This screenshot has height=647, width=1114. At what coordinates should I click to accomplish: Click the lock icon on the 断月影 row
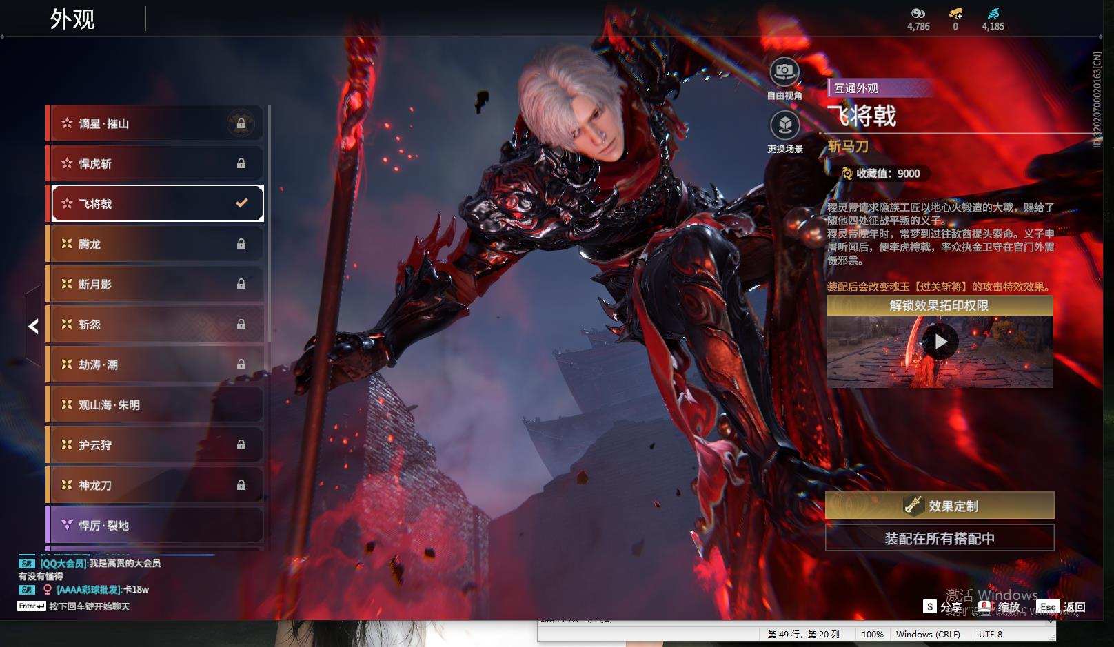[x=241, y=284]
